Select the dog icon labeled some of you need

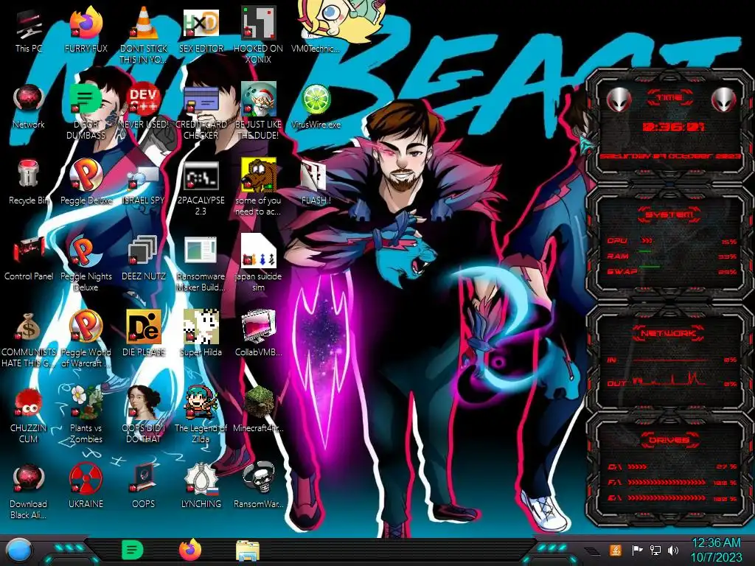[x=258, y=175]
